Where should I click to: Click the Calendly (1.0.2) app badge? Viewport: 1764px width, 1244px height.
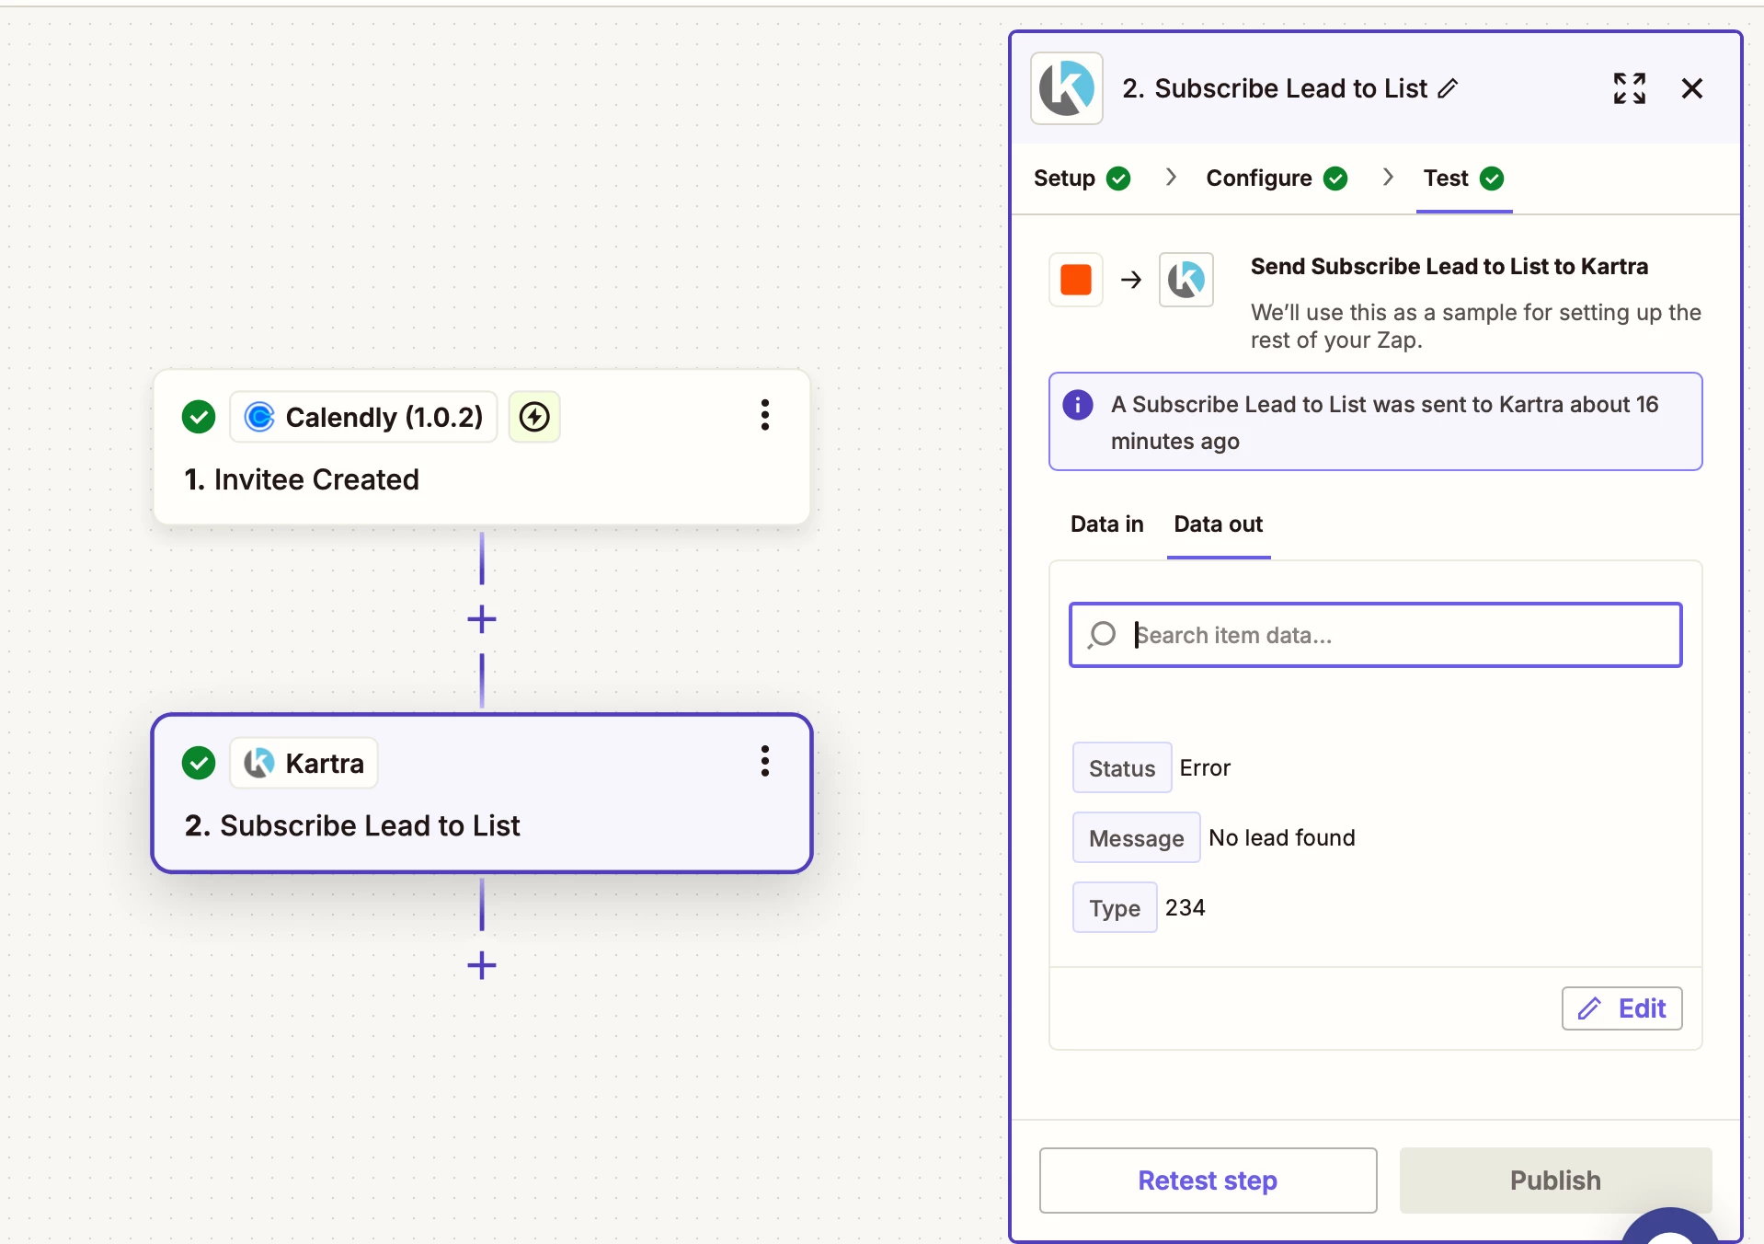[x=363, y=417]
